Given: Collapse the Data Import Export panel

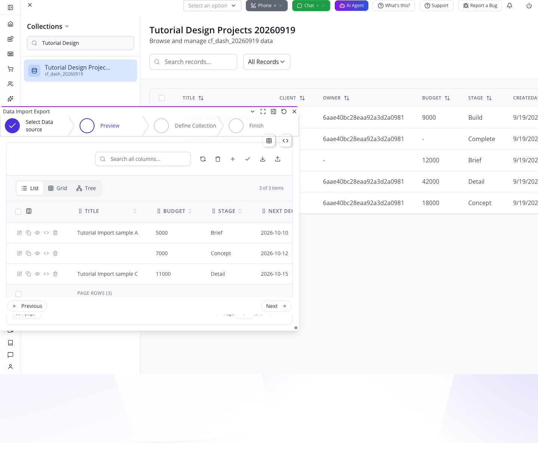Looking at the screenshot, I should click(253, 112).
